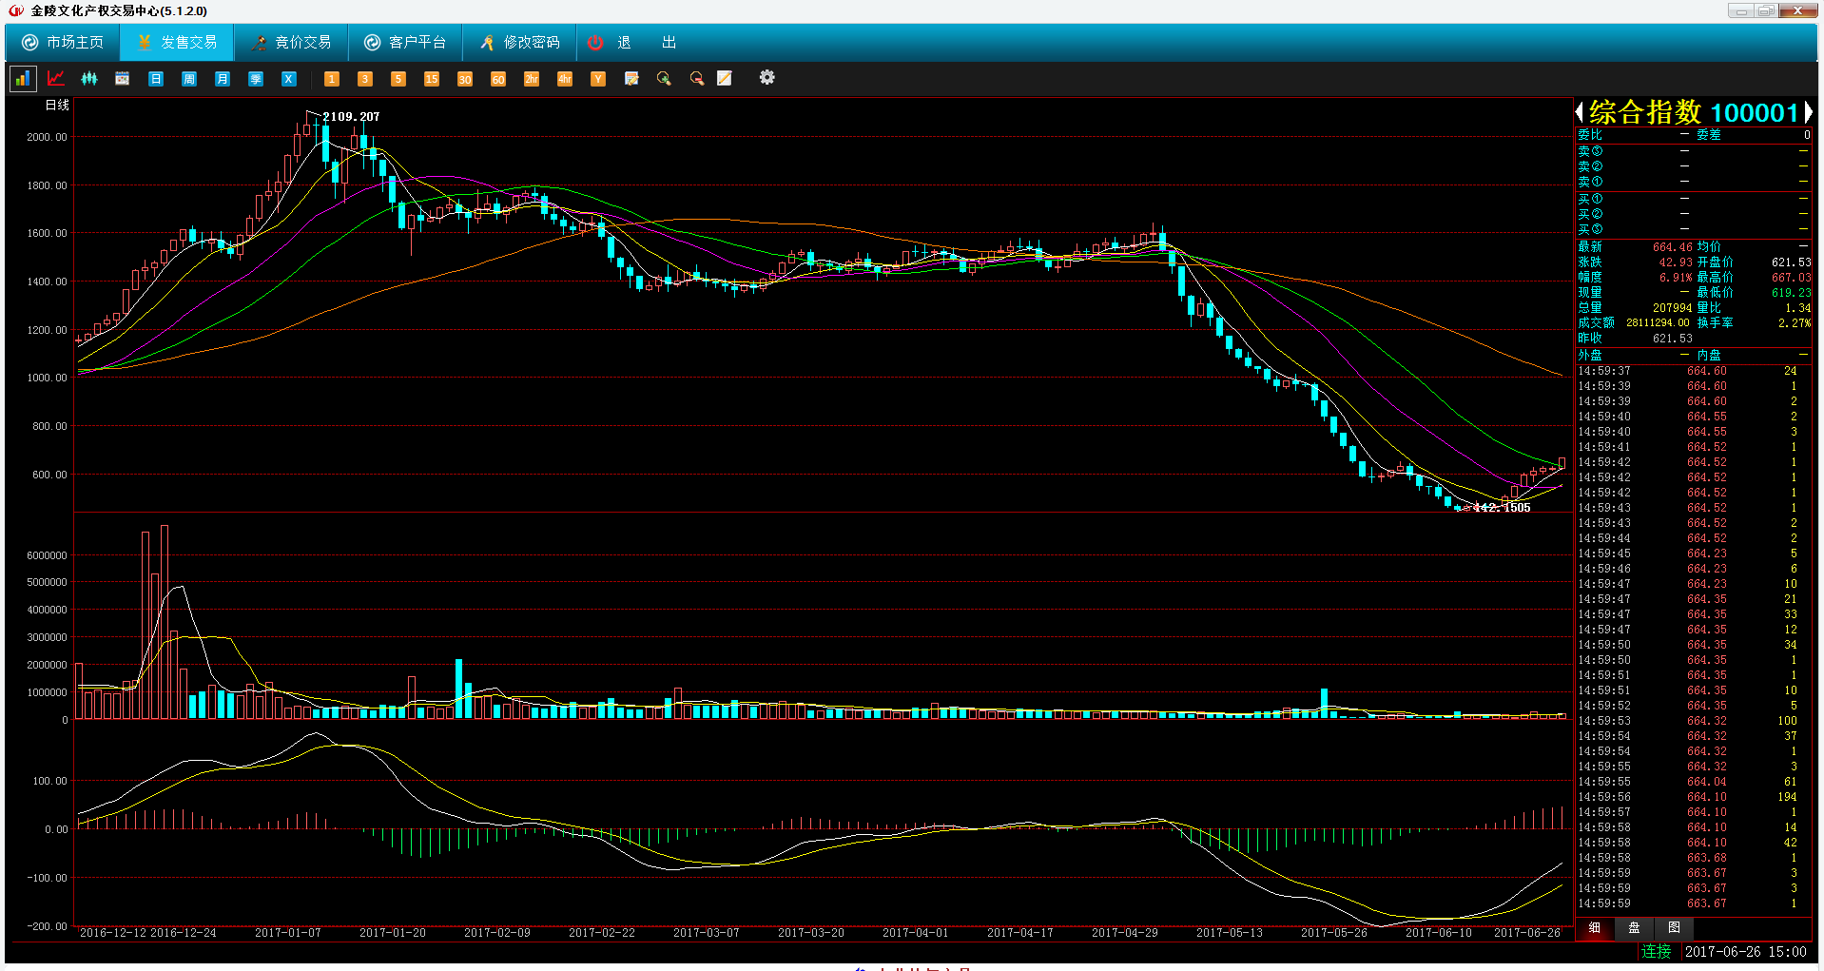Select quarterly period 季 icon
1824x971 pixels.
(256, 78)
